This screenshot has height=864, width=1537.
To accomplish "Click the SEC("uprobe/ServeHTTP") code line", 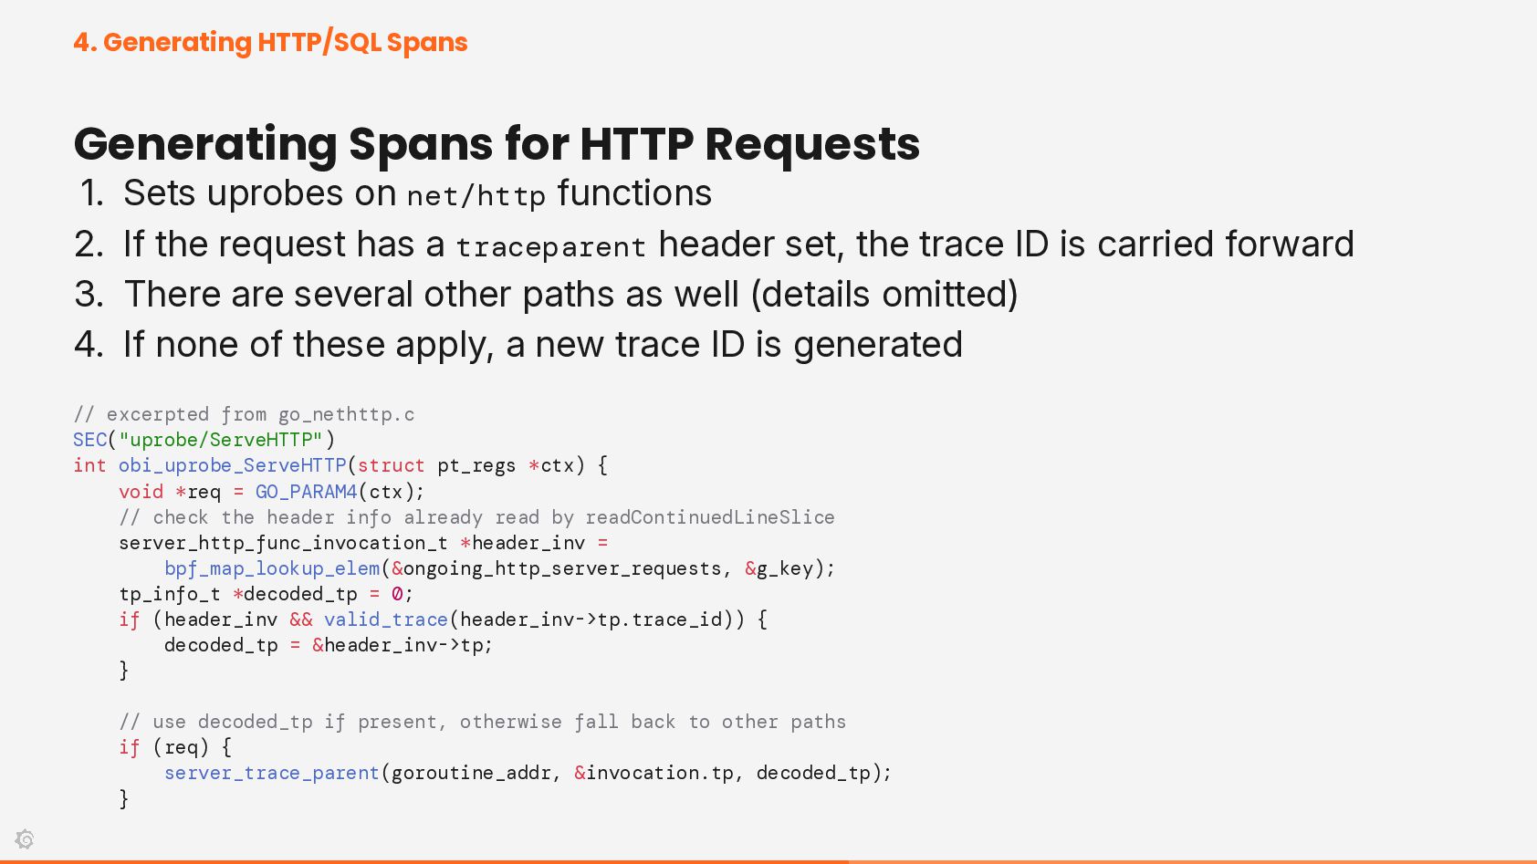I will click(204, 440).
